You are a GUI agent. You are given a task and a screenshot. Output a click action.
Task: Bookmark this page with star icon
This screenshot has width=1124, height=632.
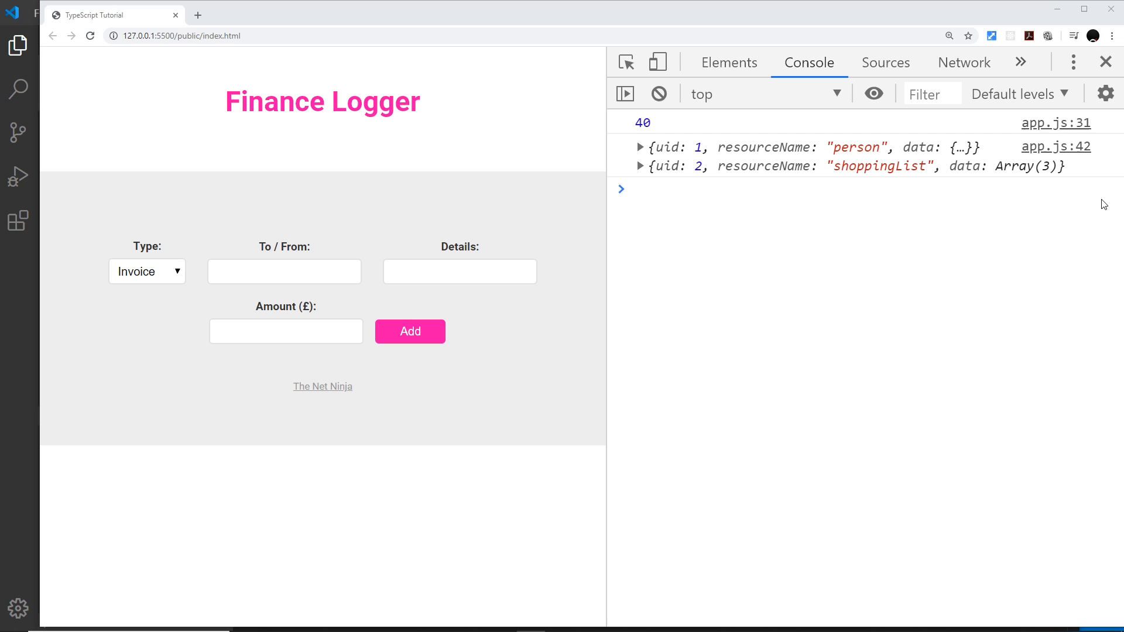[x=968, y=36]
